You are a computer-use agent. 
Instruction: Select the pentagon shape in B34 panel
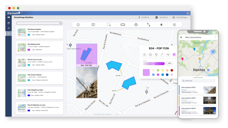pos(156,54)
